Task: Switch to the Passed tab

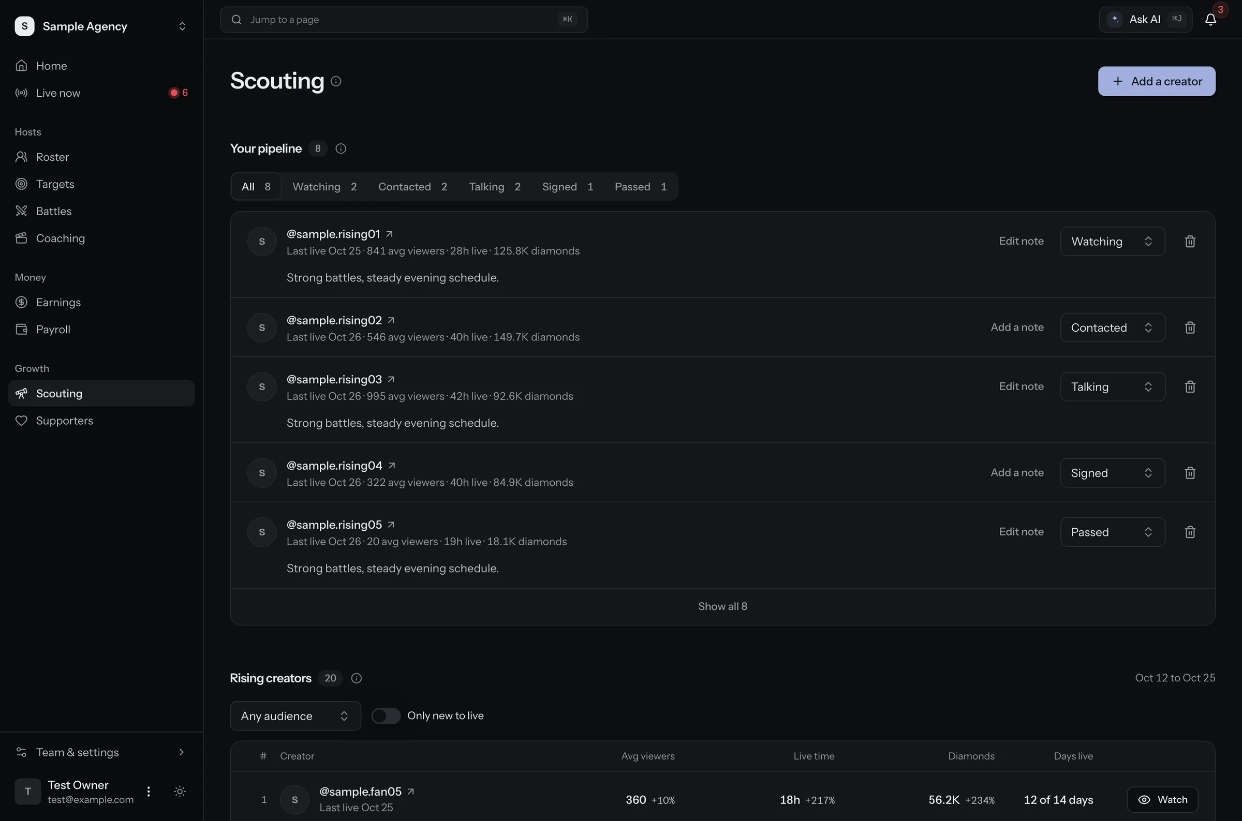Action: (640, 187)
